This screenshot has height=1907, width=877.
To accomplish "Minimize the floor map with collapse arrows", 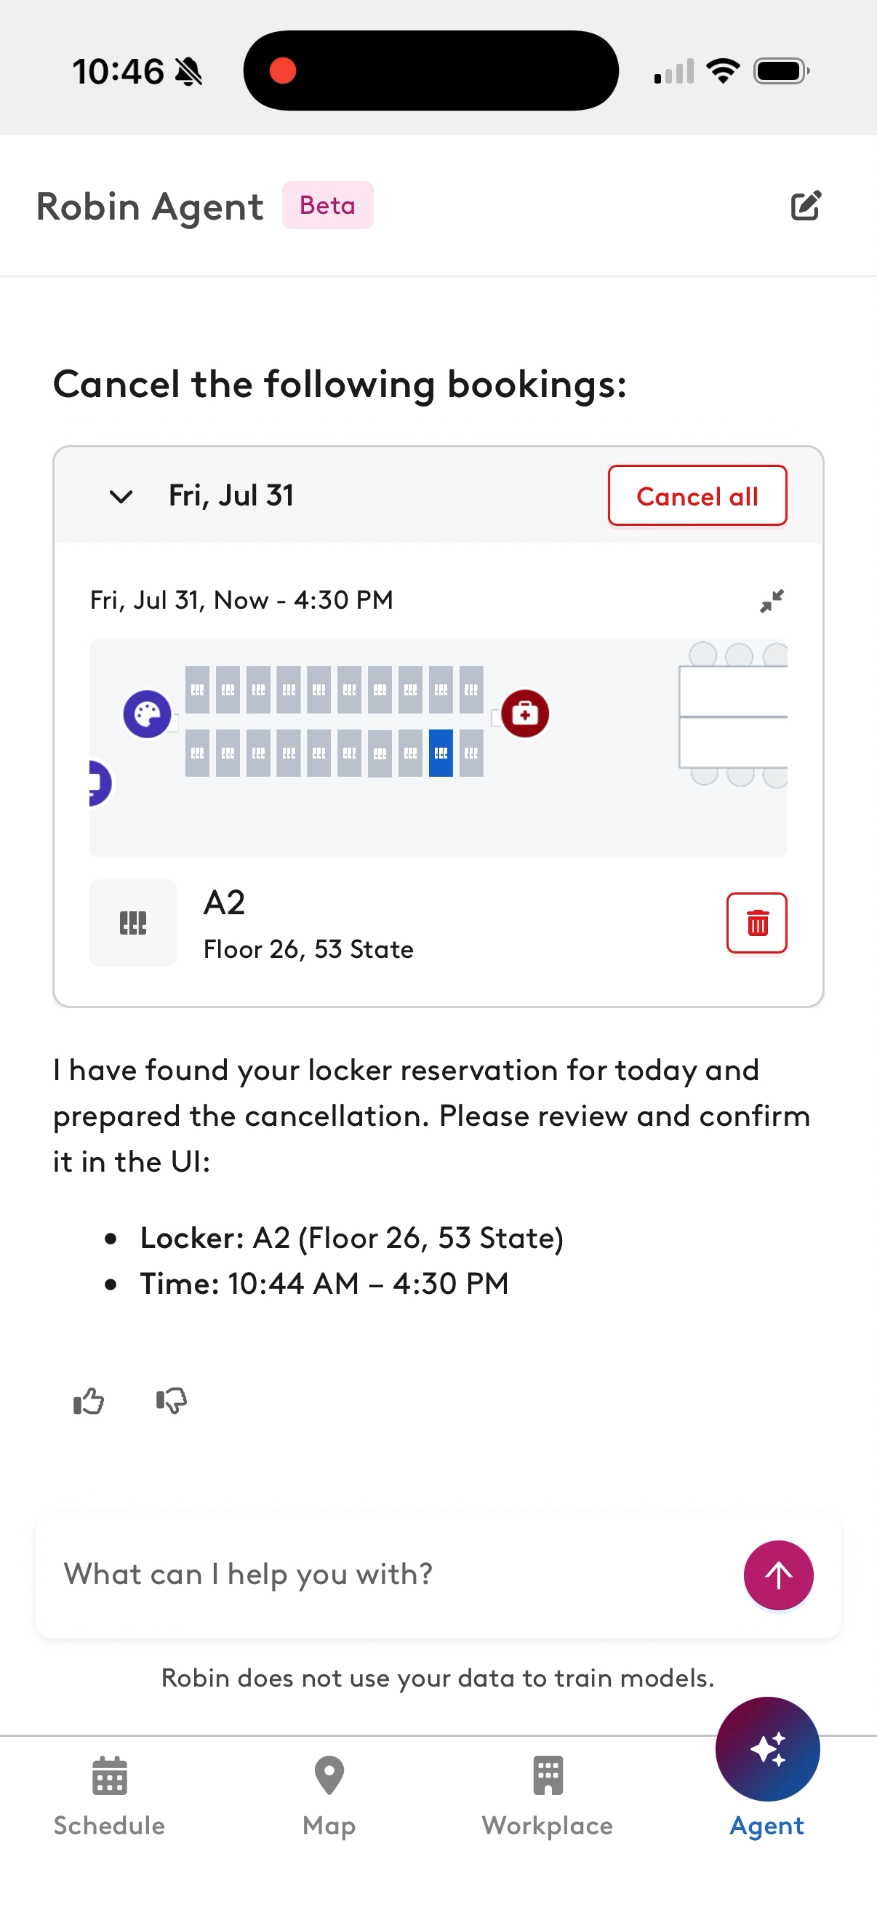I will [772, 600].
